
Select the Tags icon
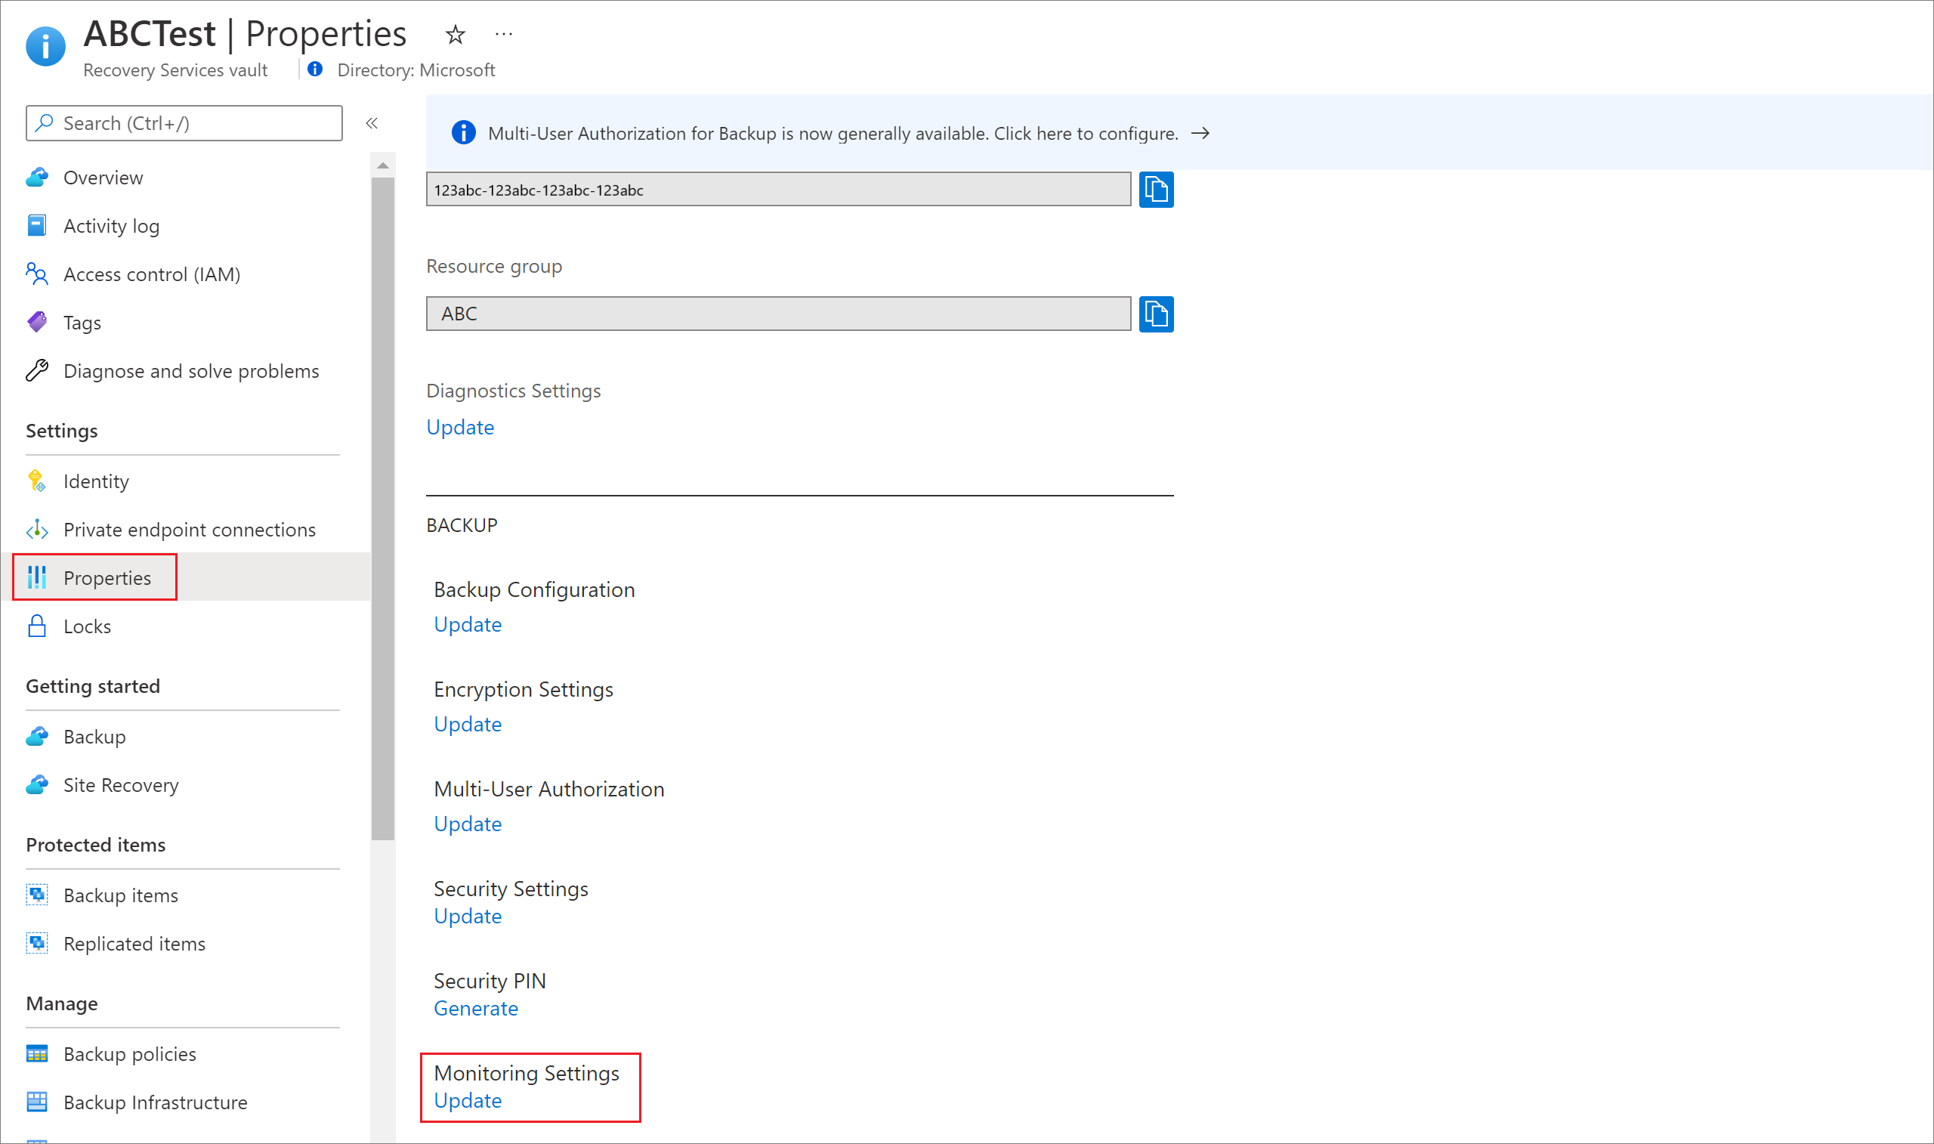pos(37,321)
